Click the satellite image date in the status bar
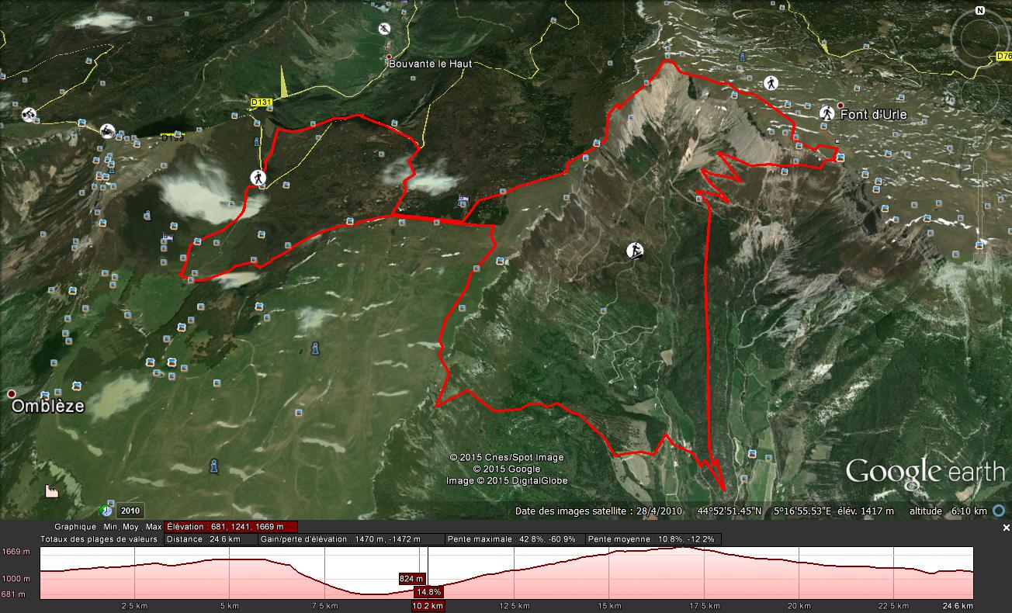This screenshot has width=1012, height=613. pos(598,511)
